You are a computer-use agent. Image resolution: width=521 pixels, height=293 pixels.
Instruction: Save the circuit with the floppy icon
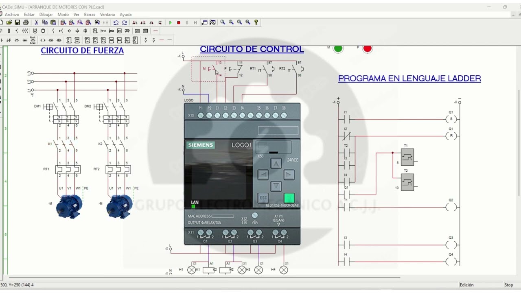(17, 22)
